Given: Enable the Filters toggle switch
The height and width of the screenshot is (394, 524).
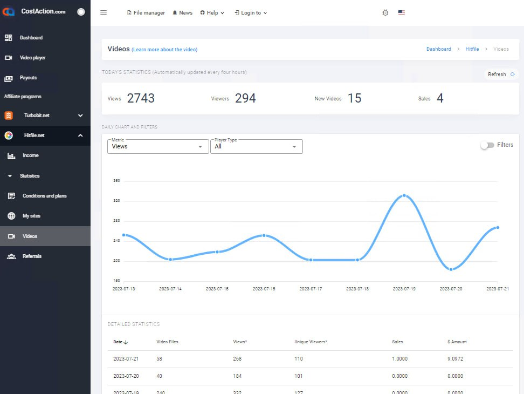Looking at the screenshot, I should point(487,145).
